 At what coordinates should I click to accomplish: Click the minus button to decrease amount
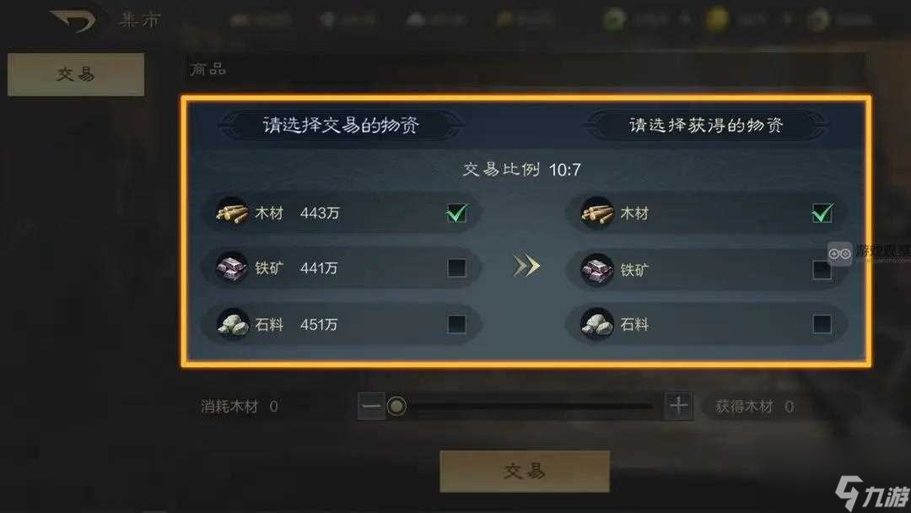point(370,406)
